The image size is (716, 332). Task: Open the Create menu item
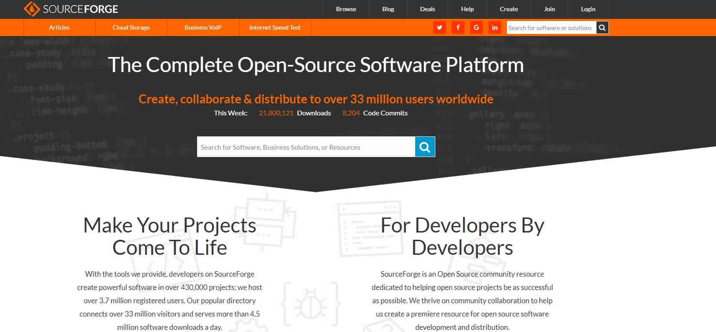509,9
